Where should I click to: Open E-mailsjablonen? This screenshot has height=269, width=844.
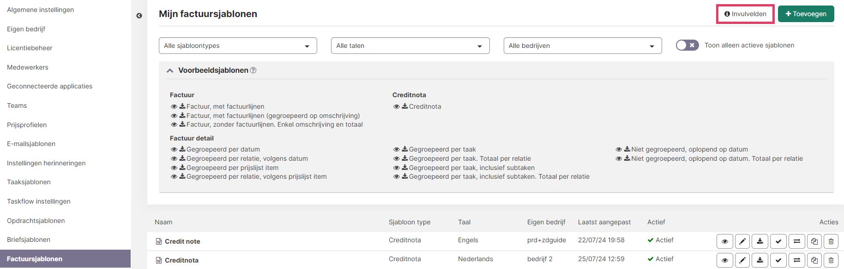(31, 144)
